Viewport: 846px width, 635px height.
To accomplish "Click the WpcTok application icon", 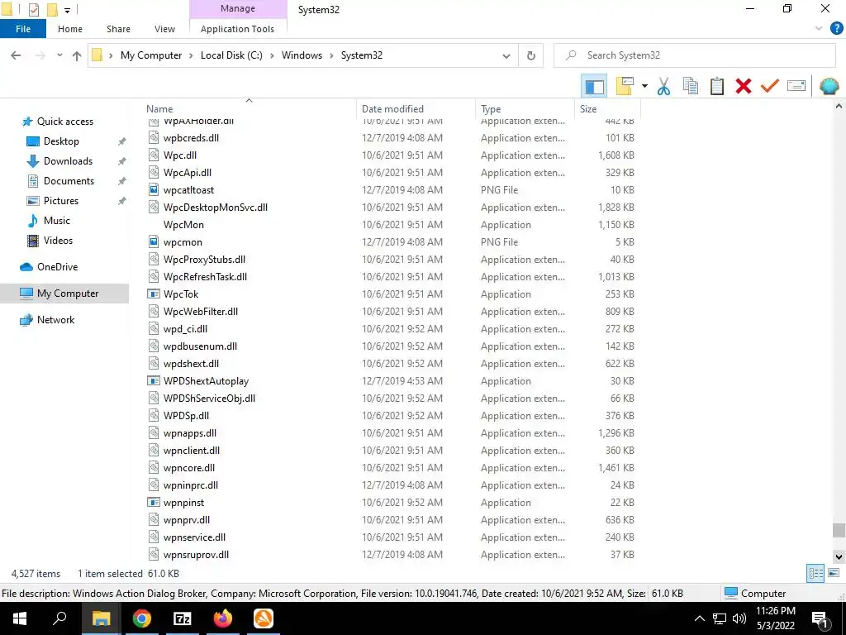I will [x=154, y=294].
